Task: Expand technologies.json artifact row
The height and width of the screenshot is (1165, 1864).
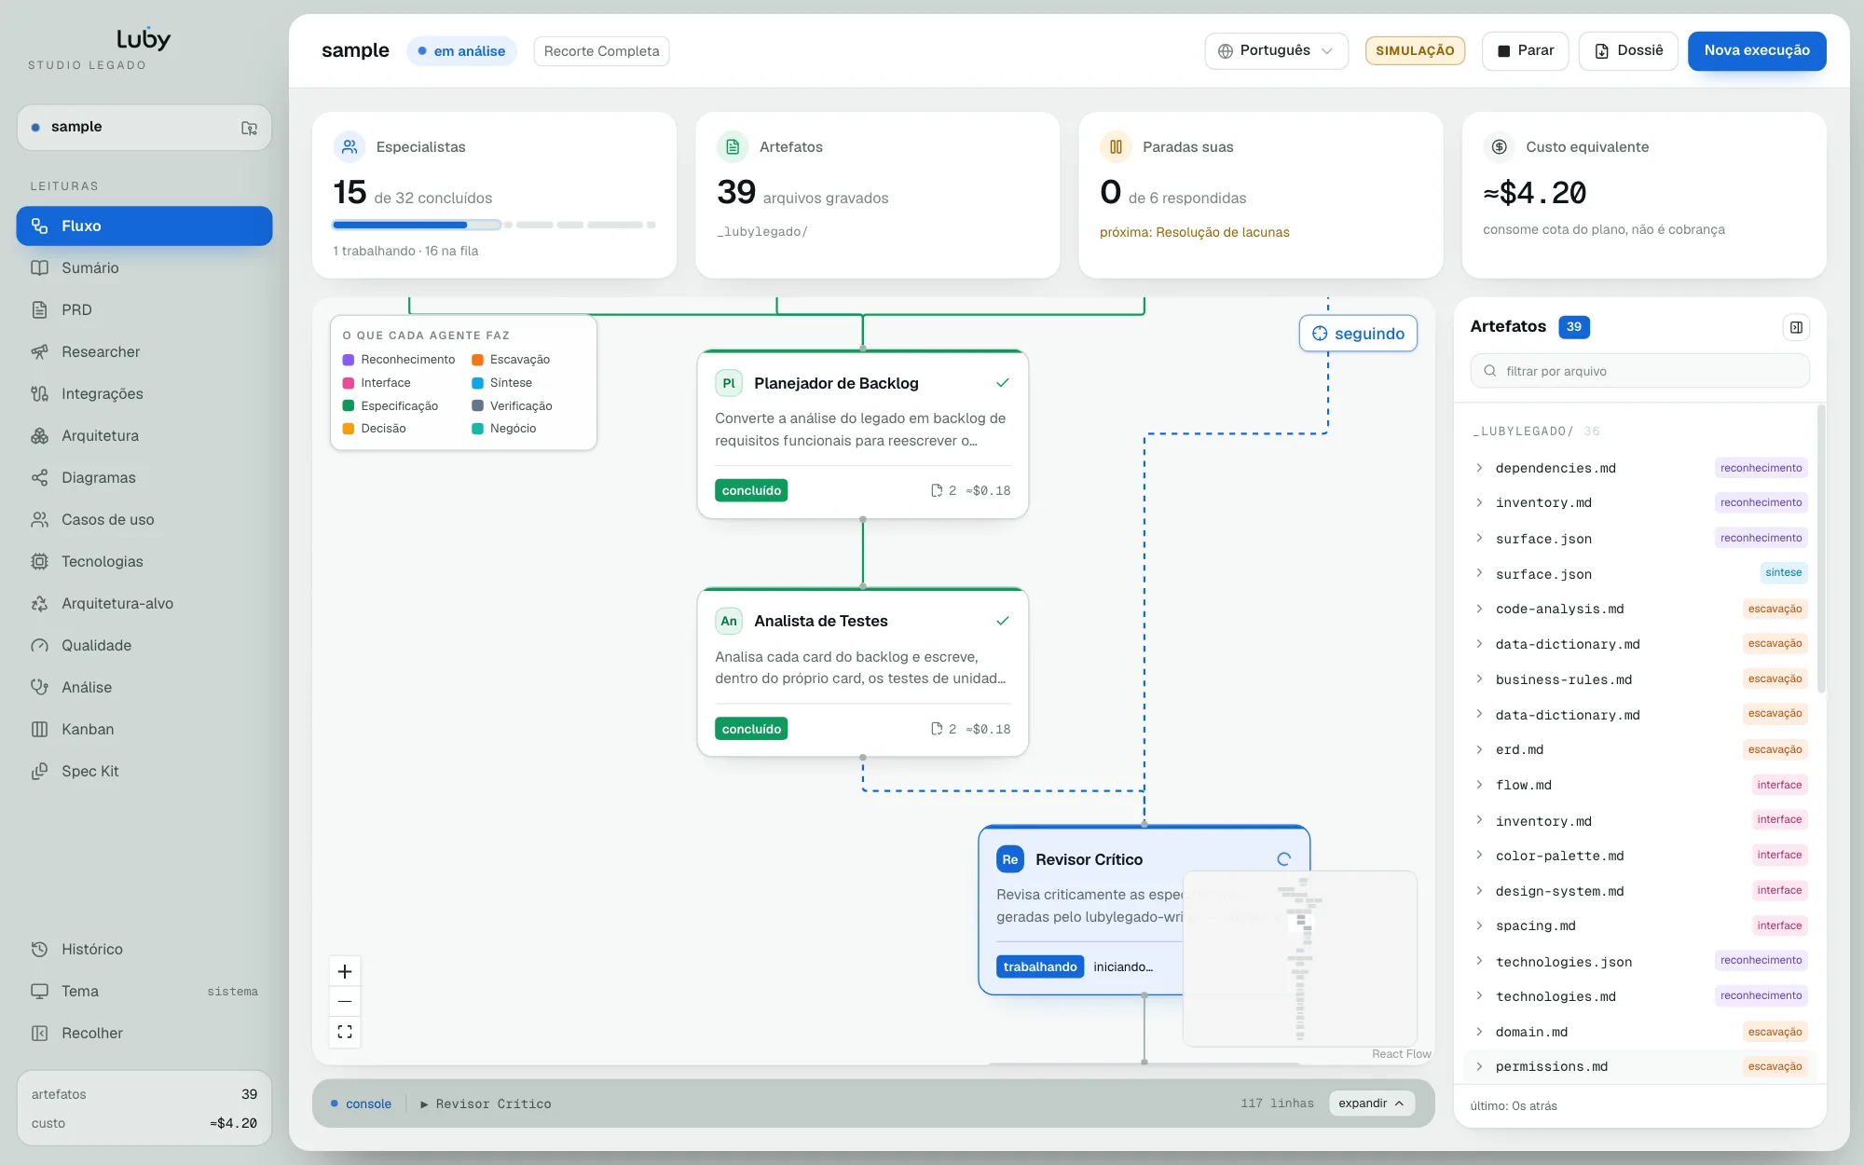Action: (1479, 961)
